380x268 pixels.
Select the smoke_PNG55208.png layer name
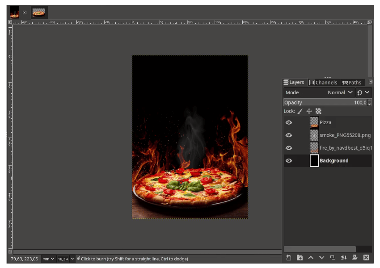coord(345,135)
